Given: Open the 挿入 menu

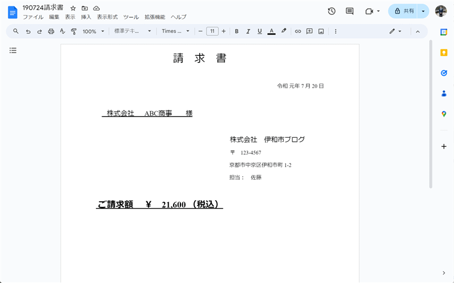Looking at the screenshot, I should click(x=86, y=17).
